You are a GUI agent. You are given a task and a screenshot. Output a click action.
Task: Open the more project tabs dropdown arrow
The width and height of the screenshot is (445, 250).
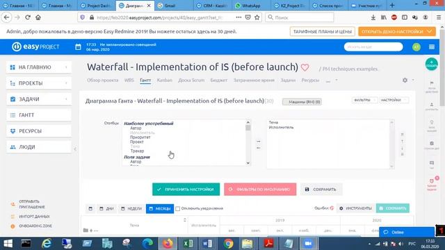click(x=337, y=81)
